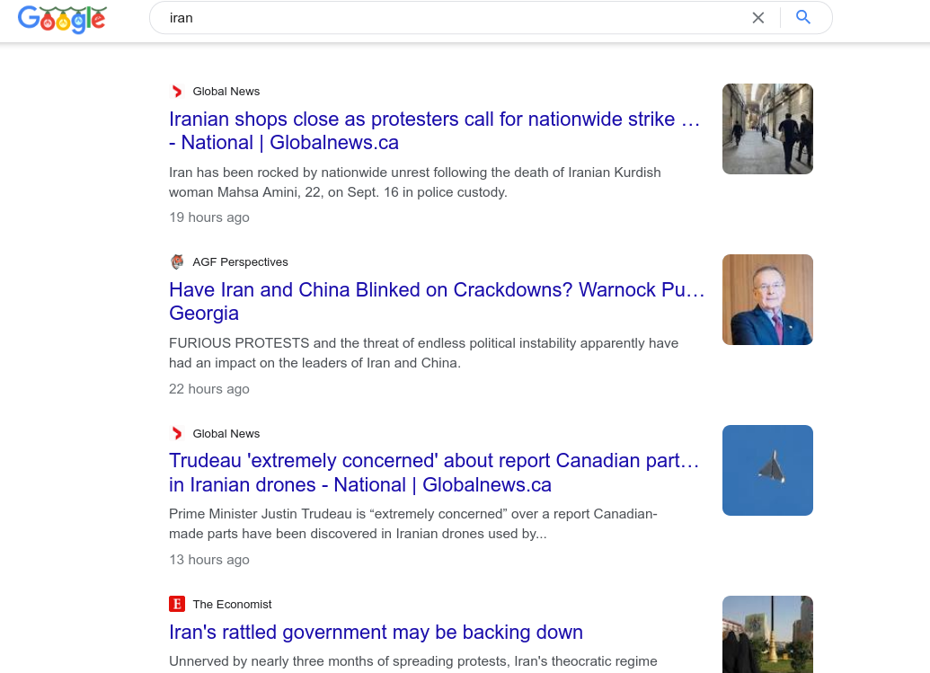Click the Google holiday logo
This screenshot has height=673, width=930.
[62, 19]
